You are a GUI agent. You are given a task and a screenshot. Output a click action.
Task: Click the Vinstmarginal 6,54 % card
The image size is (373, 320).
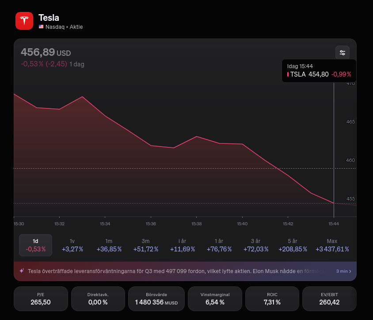tap(215, 299)
